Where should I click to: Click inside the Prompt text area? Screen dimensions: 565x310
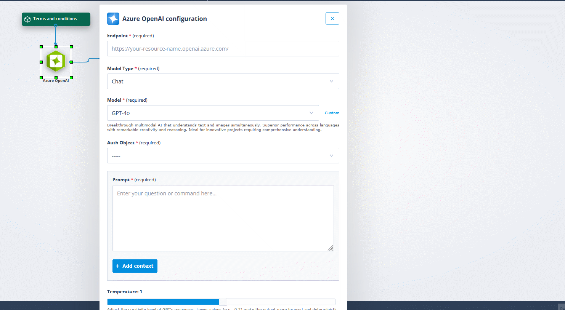[x=223, y=218]
